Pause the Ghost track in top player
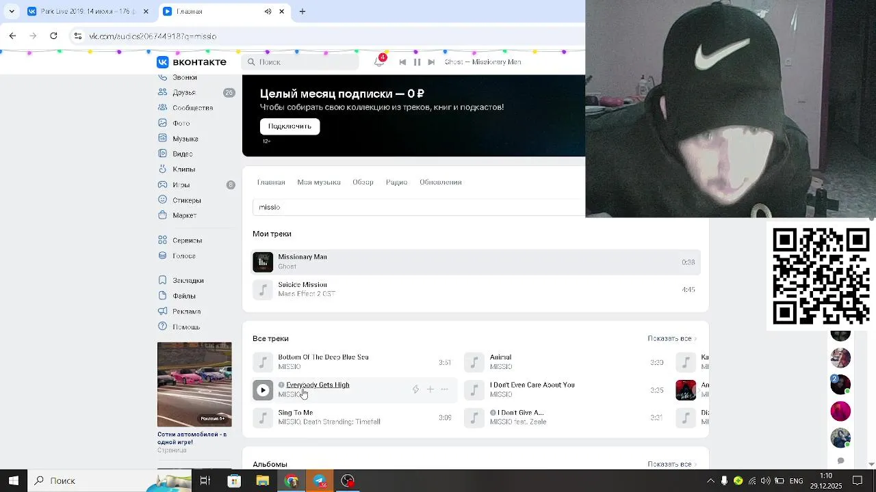The image size is (876, 492). tap(417, 62)
